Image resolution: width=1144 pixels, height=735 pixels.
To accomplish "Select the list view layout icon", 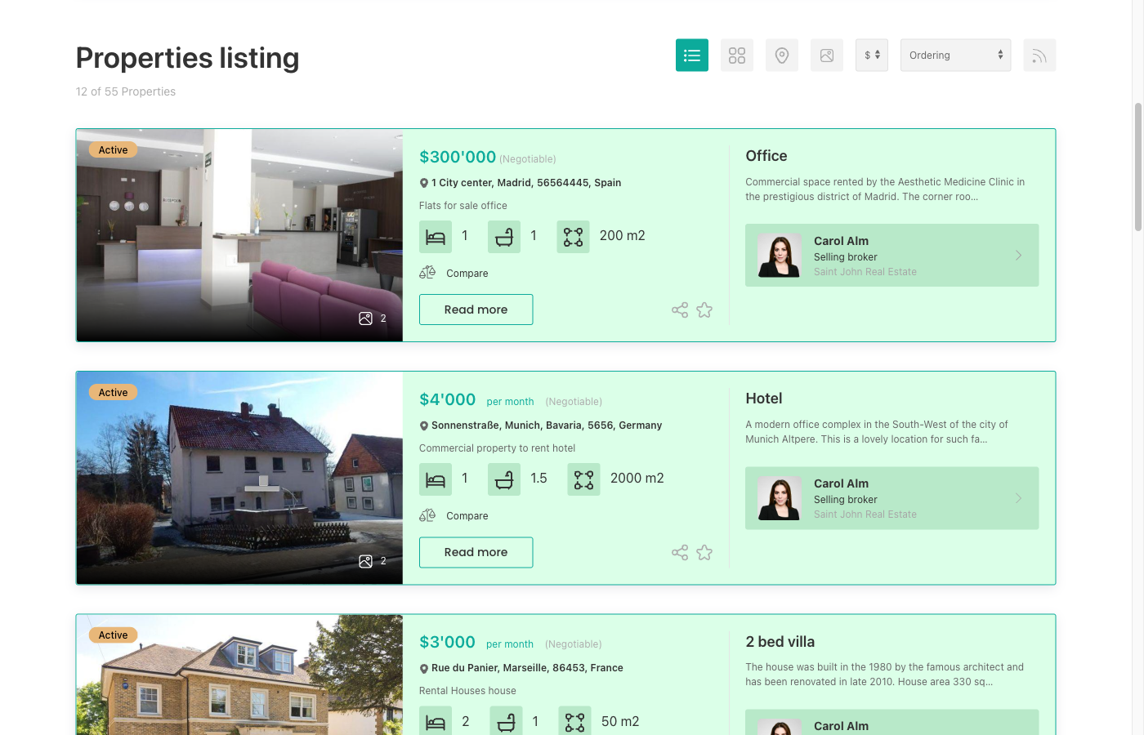I will click(691, 55).
